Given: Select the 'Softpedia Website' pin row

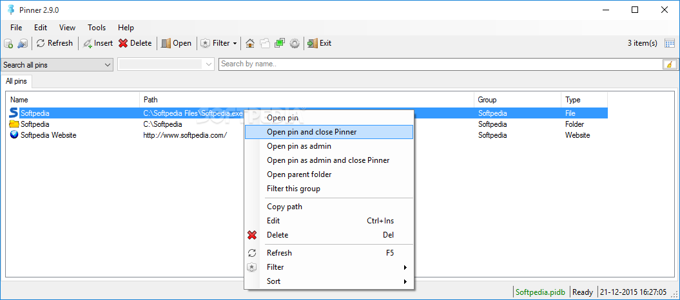Looking at the screenshot, I should 307,135.
